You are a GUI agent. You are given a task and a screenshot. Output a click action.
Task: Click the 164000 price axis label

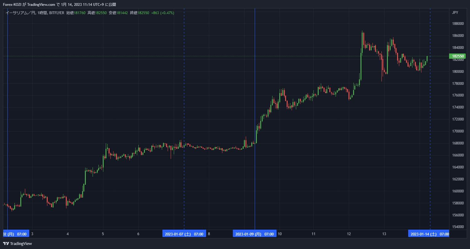458,167
